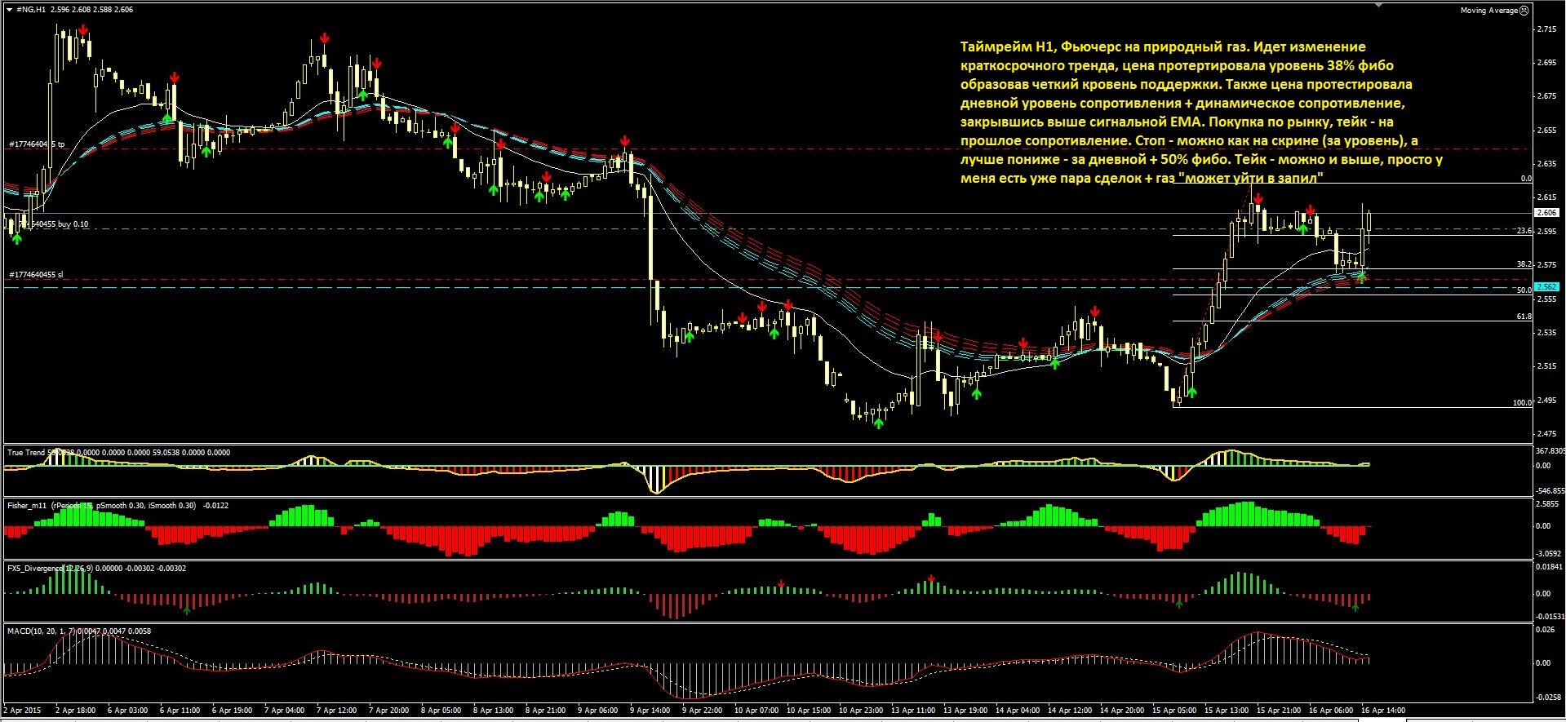Click the 2.635 price scale value
This screenshot has height=722, width=1566.
point(1546,163)
